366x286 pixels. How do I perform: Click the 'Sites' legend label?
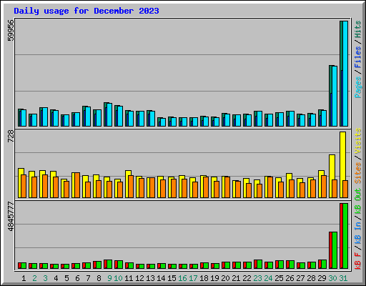coord(358,173)
